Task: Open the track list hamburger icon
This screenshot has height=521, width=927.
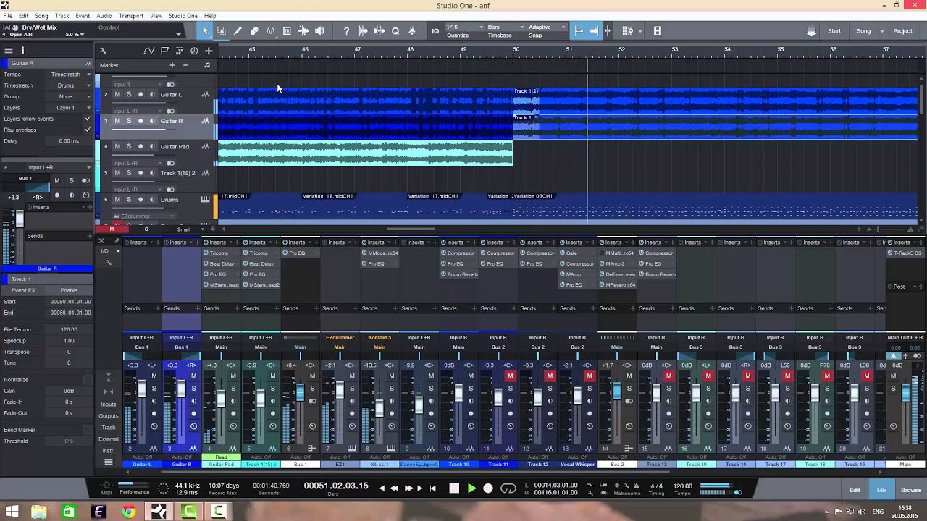Action: [x=9, y=51]
